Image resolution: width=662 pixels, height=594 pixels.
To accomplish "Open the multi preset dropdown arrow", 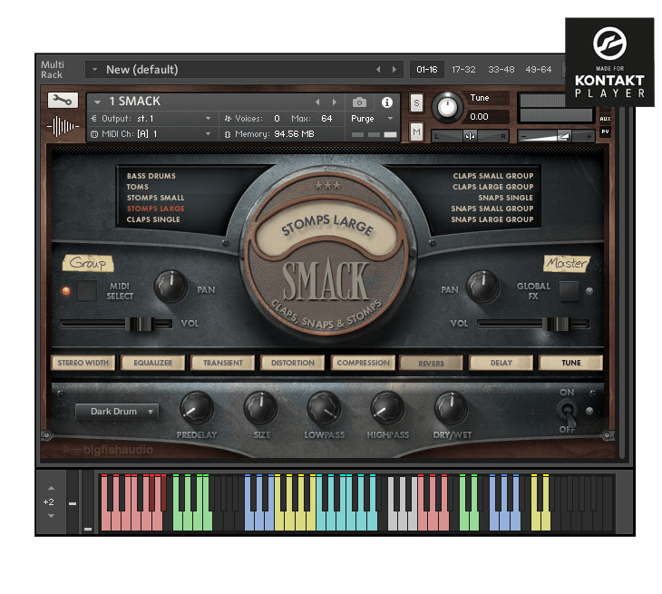I will (94, 69).
